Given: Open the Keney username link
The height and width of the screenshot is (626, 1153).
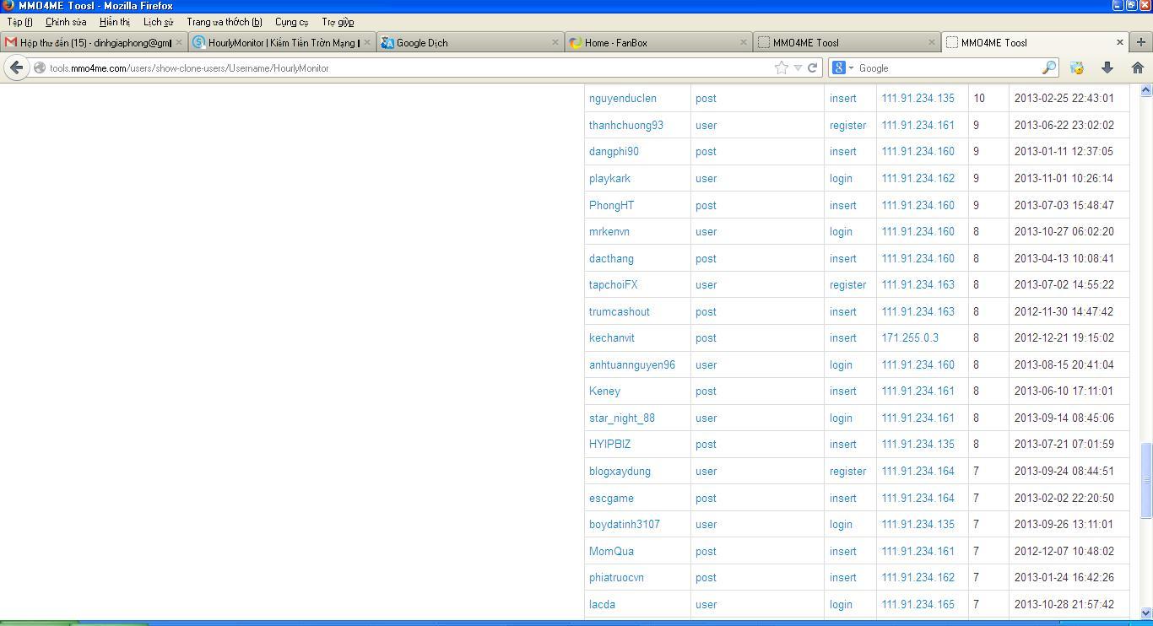Looking at the screenshot, I should click(604, 391).
